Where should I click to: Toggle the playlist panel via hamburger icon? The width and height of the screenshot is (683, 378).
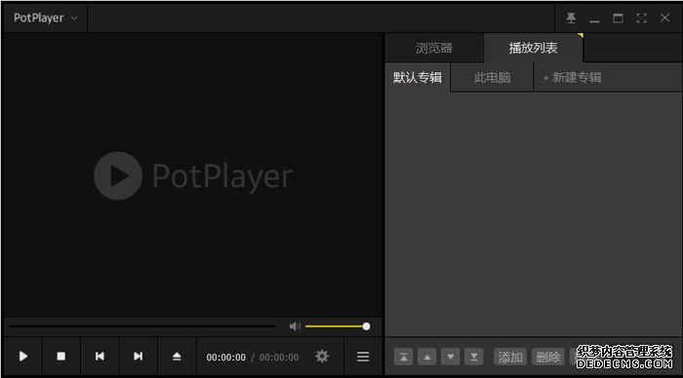pos(363,357)
